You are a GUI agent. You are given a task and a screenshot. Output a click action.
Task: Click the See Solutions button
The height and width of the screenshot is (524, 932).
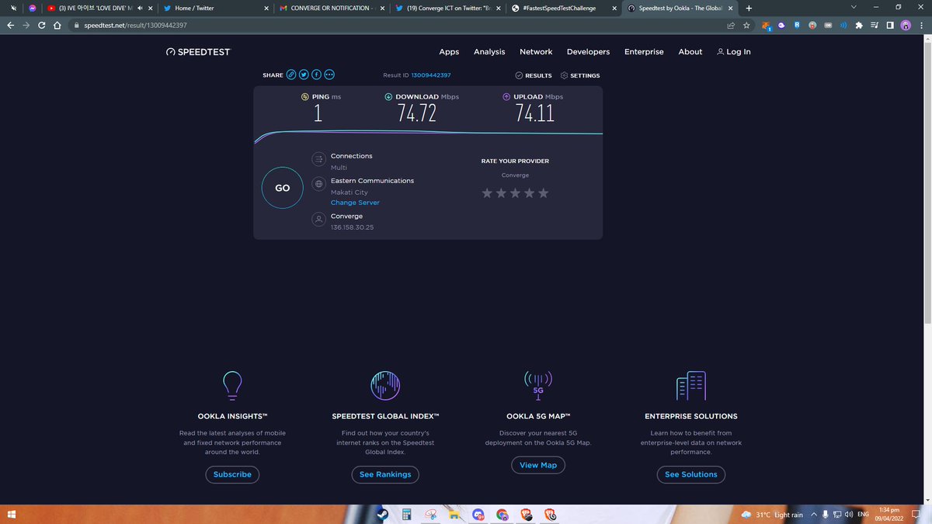pyautogui.click(x=691, y=474)
